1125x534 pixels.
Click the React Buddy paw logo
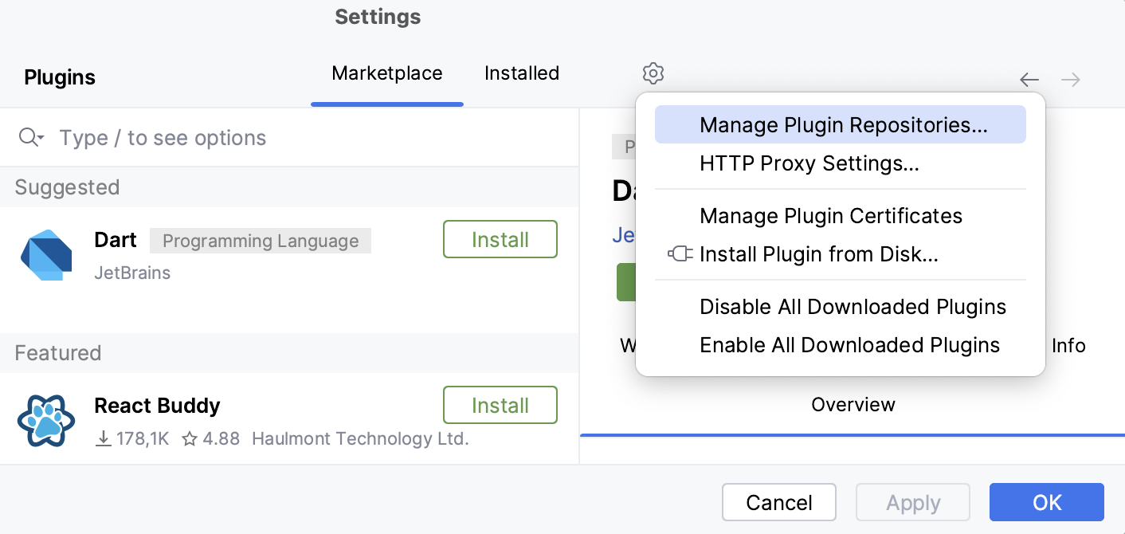pos(45,420)
